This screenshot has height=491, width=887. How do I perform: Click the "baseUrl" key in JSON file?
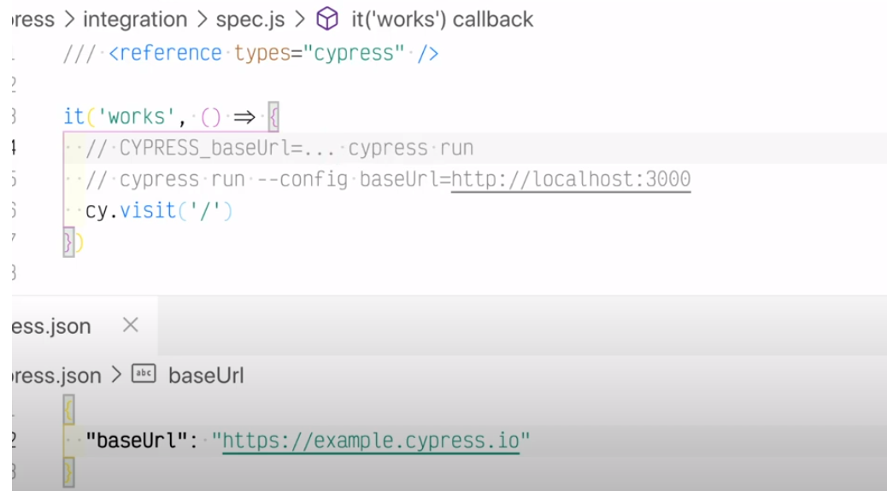(136, 441)
